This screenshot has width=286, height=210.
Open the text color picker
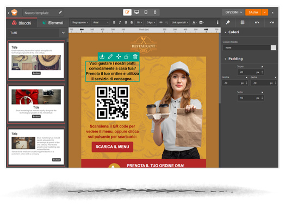(x=194, y=22)
